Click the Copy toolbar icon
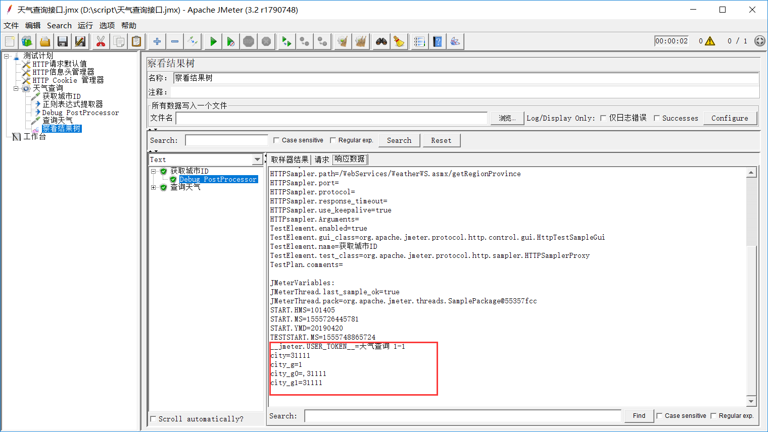This screenshot has height=432, width=768. point(119,41)
